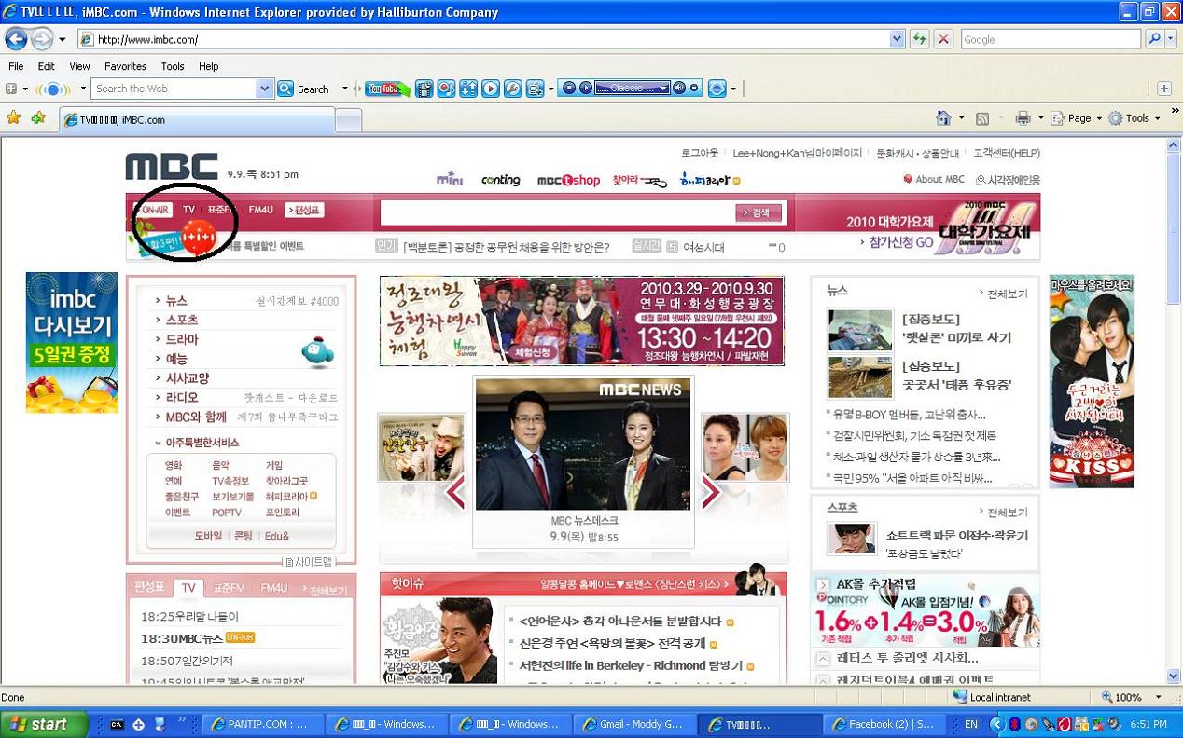Switch to PANTIP.COM taskbar window
This screenshot has height=738, width=1183.
coord(264,724)
